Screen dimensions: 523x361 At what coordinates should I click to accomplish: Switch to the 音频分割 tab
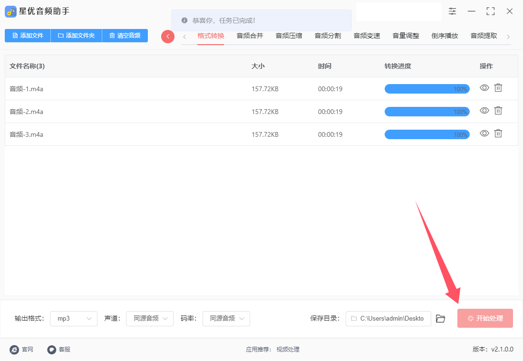pyautogui.click(x=328, y=36)
